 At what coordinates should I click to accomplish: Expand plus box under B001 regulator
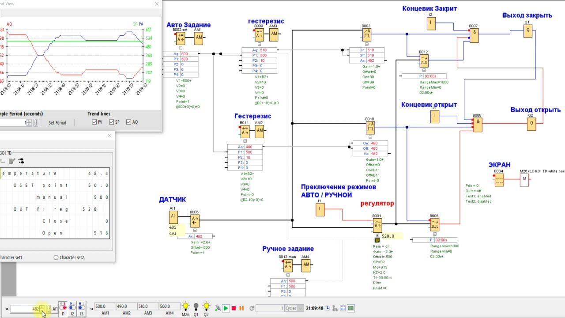[x=377, y=236]
